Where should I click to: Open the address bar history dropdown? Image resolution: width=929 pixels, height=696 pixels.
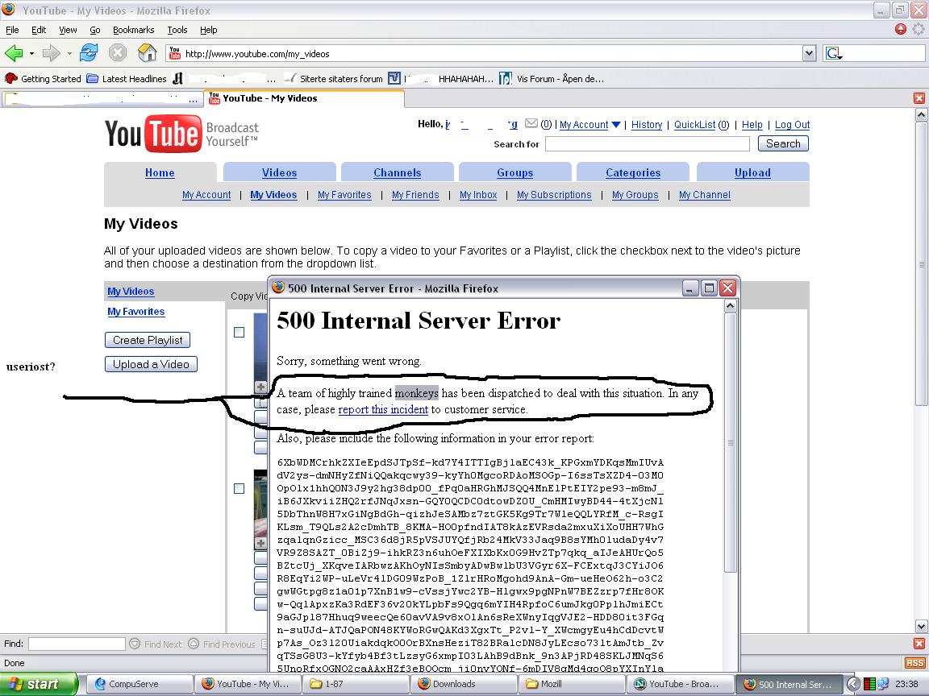click(x=809, y=54)
